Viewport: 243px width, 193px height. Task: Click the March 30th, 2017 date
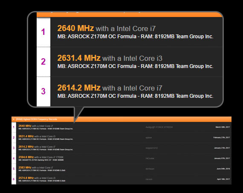pyautogui.click(x=223, y=127)
